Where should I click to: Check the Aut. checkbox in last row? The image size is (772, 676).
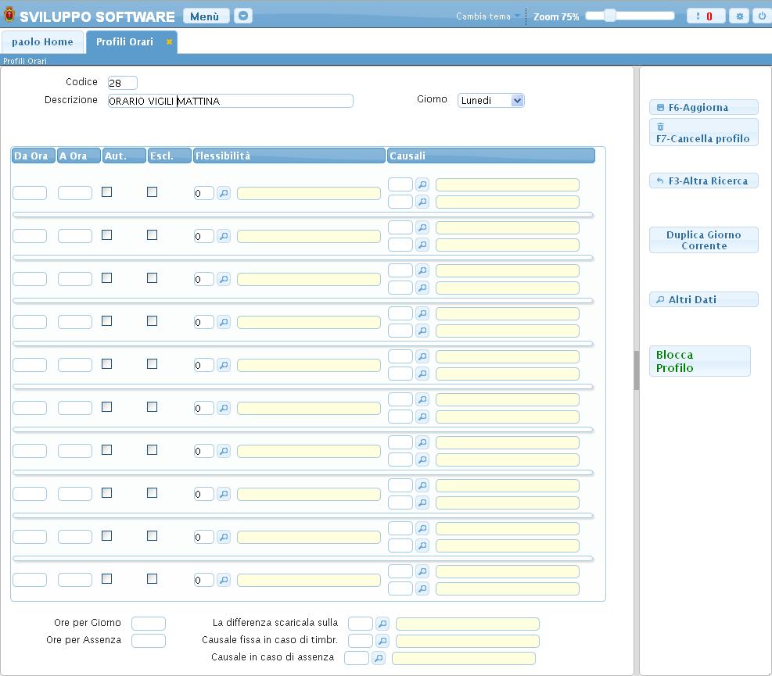[x=107, y=578]
